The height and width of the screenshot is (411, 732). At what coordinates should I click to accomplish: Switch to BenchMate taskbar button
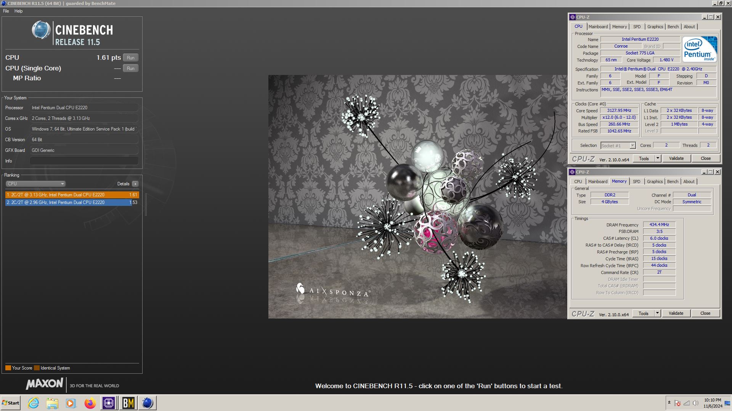coord(128,403)
